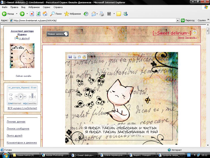Open the Профиль link in header
This screenshot has width=210, height=158.
click(x=191, y=38)
